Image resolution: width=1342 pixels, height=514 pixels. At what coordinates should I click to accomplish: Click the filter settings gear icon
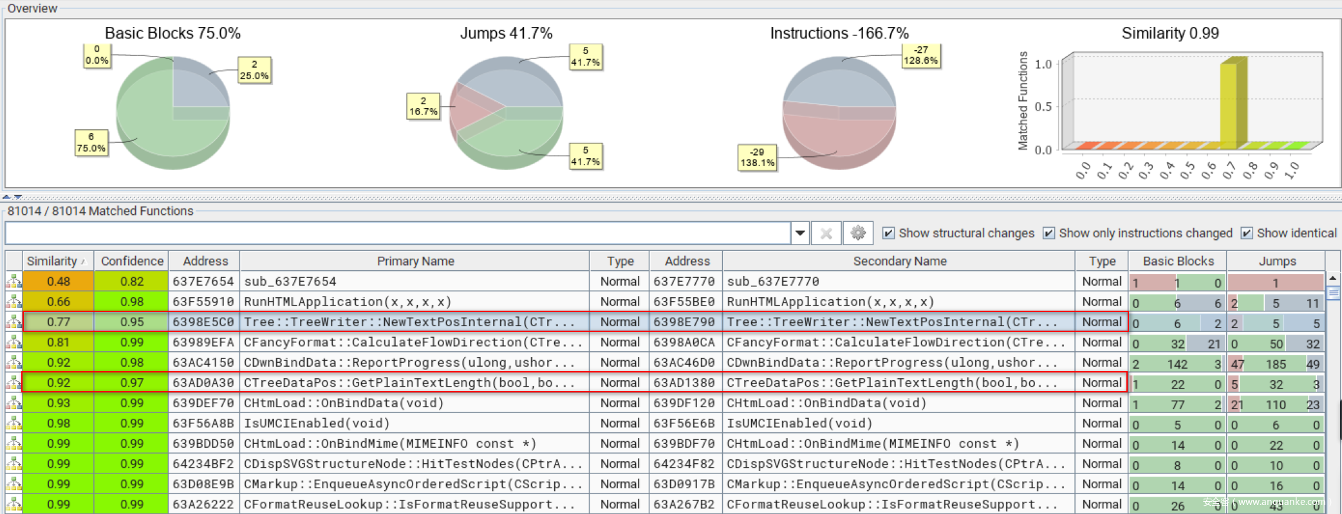[x=858, y=233]
